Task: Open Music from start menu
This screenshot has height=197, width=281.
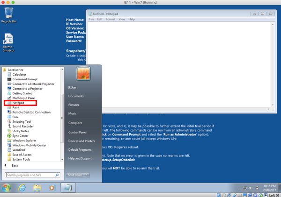Action: (73, 113)
